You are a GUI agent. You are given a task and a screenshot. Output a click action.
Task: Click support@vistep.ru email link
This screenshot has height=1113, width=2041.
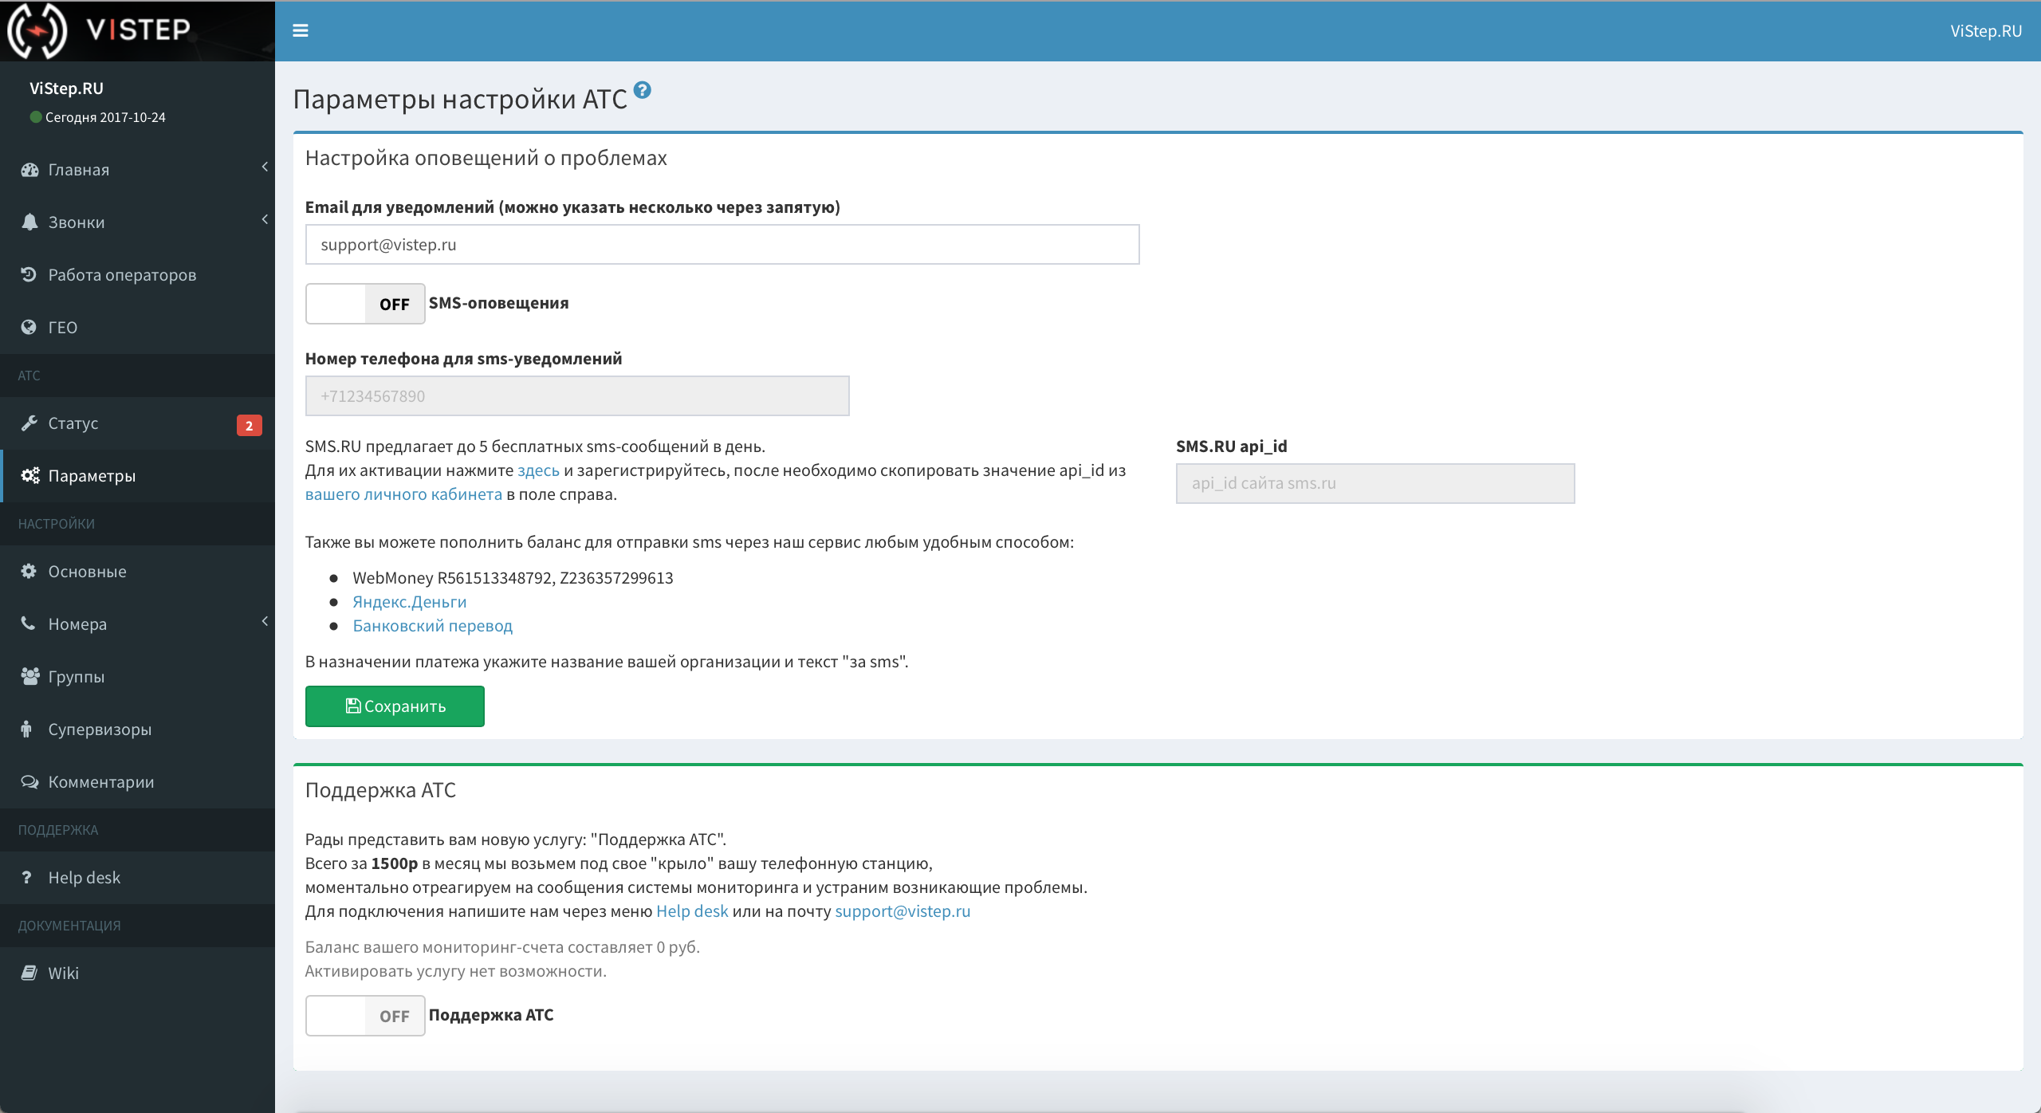click(903, 911)
